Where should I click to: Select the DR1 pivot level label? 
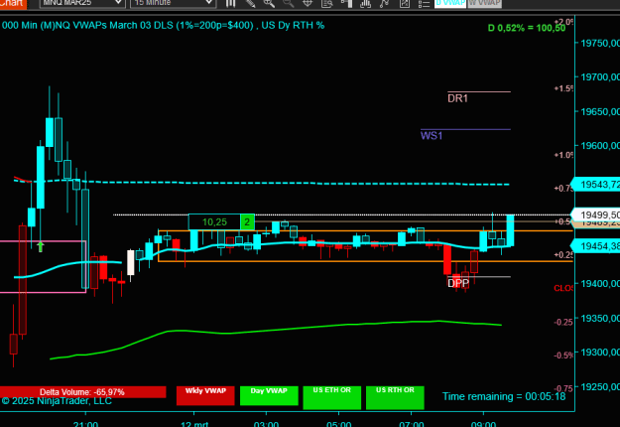click(x=457, y=98)
